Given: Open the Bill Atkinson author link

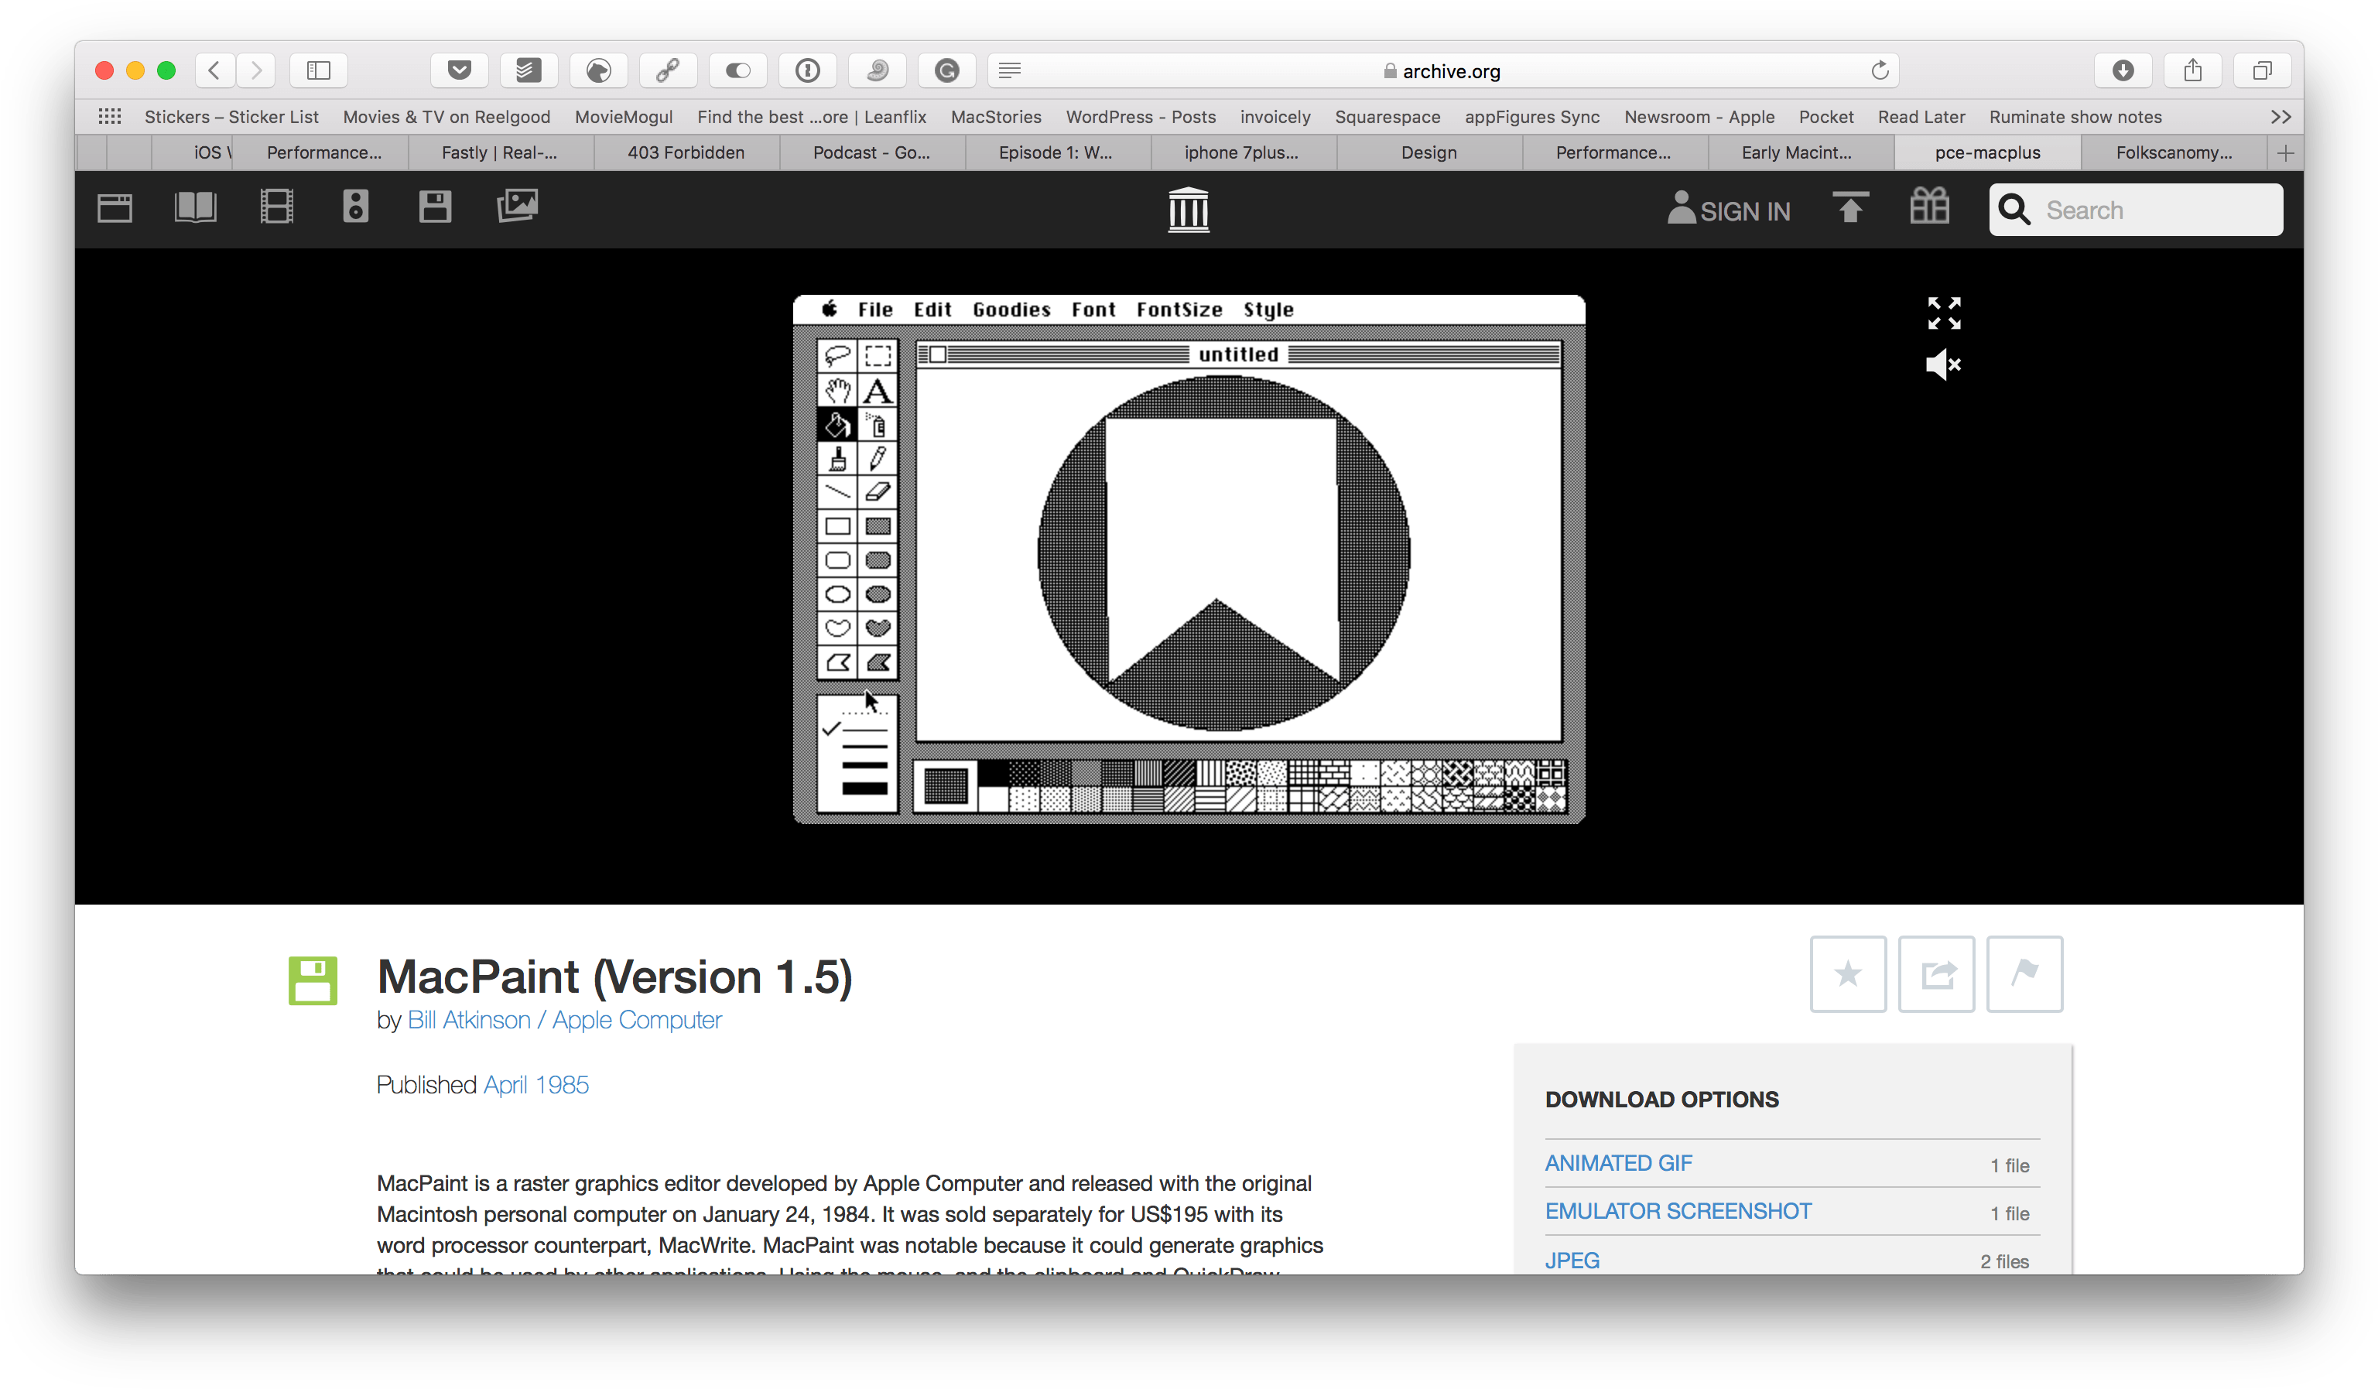Looking at the screenshot, I should [x=469, y=1020].
